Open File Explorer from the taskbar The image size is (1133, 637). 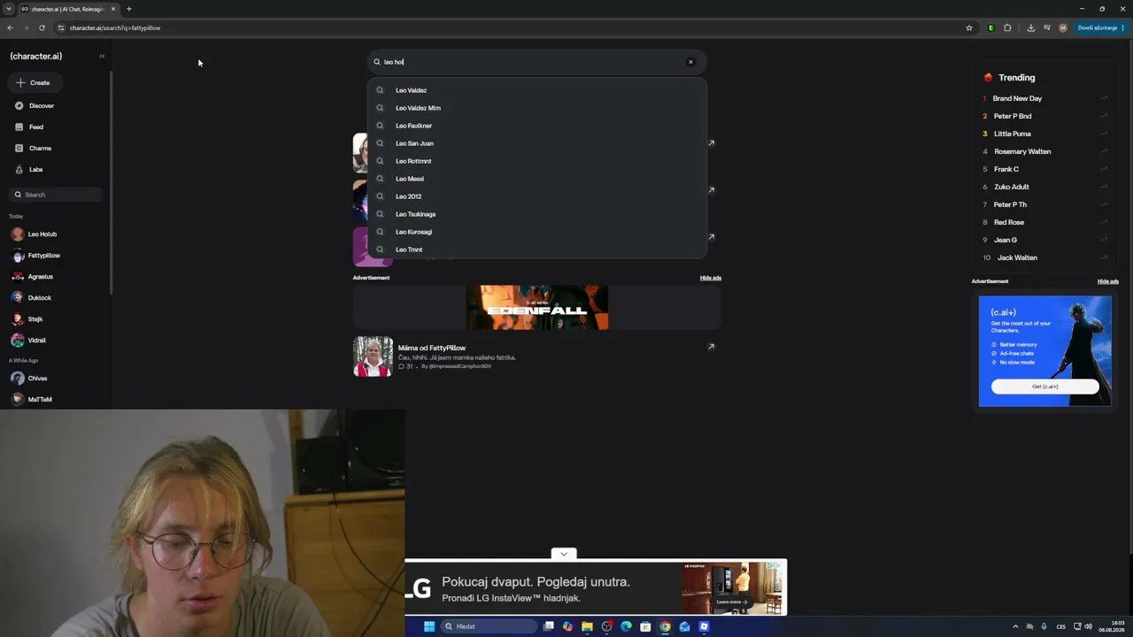(587, 626)
